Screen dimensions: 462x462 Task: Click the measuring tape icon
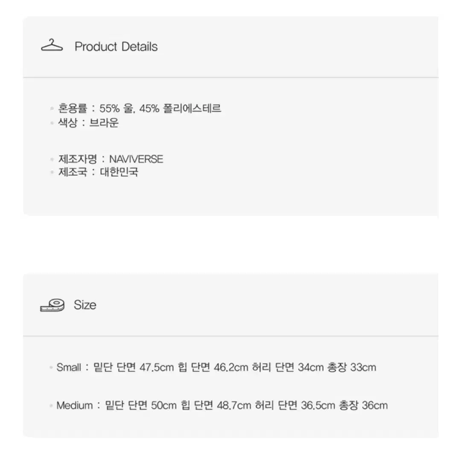click(x=53, y=305)
